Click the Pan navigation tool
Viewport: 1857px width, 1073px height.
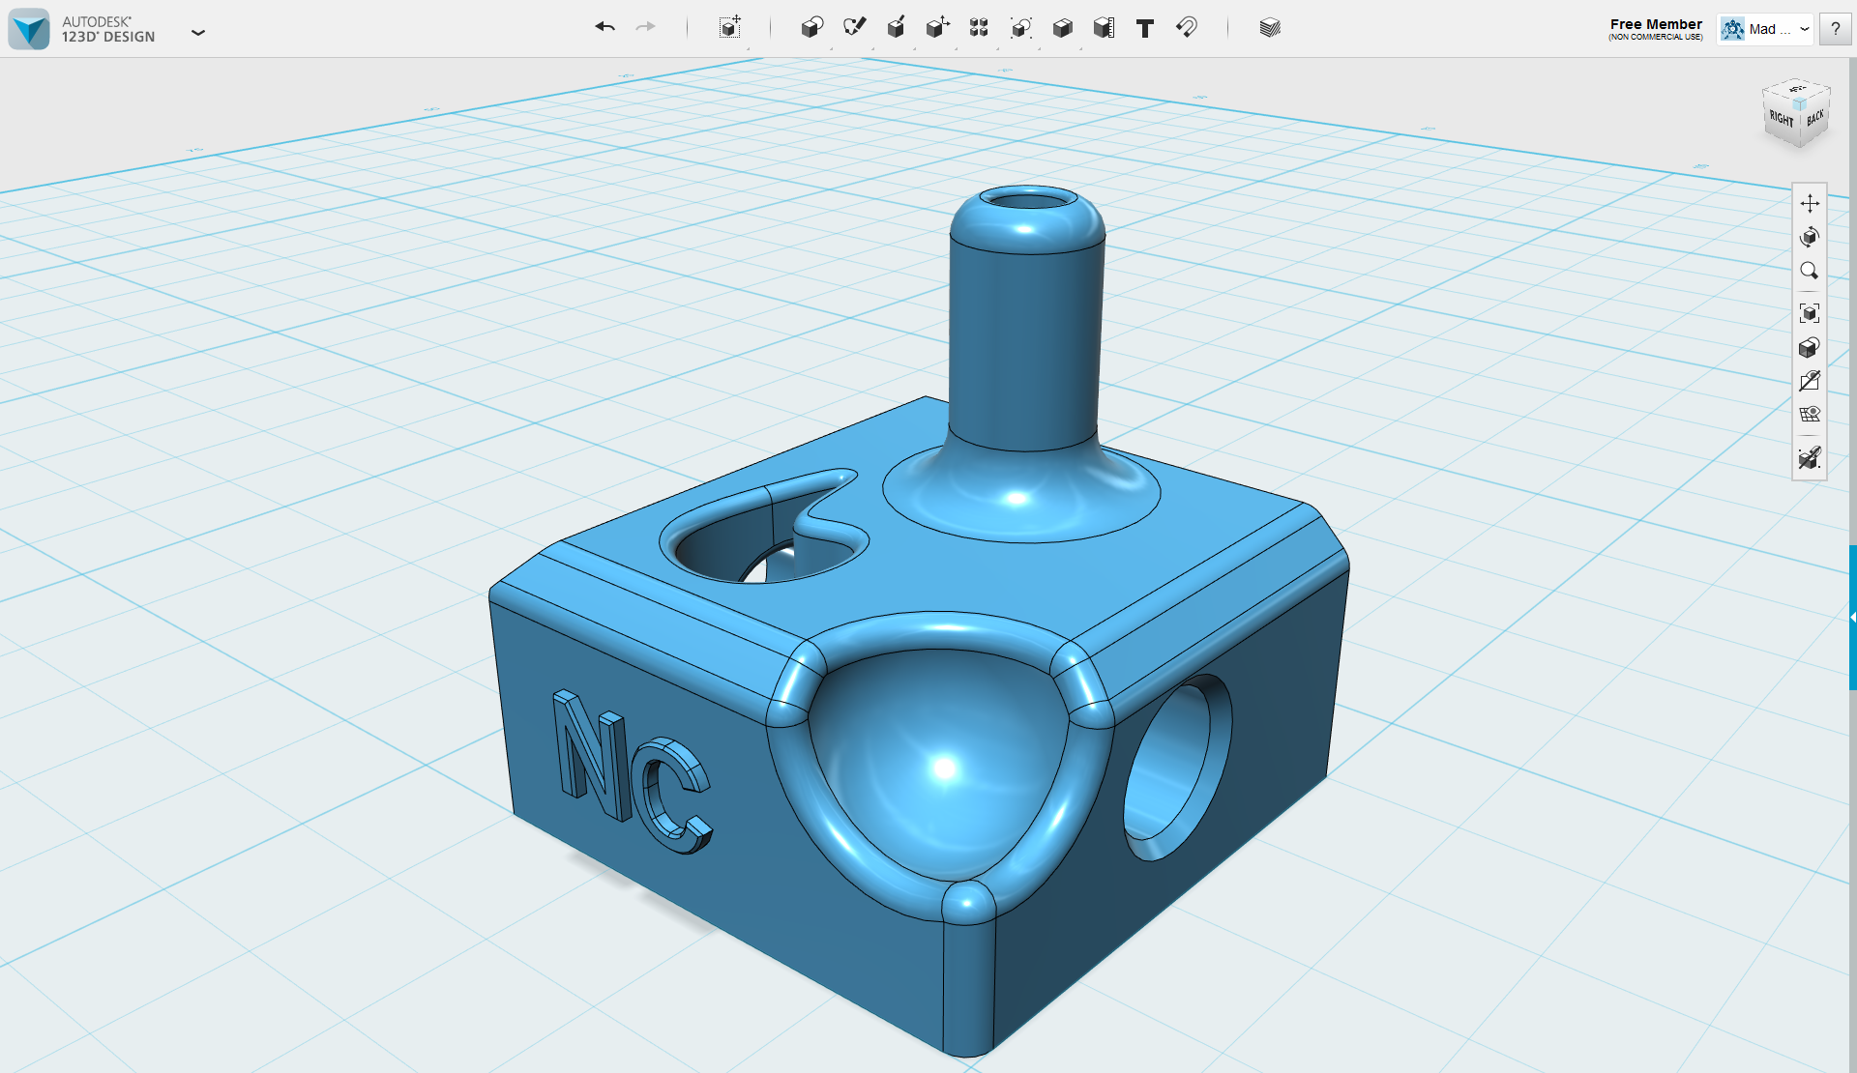[x=1810, y=203]
